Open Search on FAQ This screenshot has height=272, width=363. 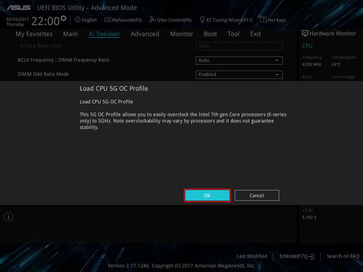click(343, 256)
